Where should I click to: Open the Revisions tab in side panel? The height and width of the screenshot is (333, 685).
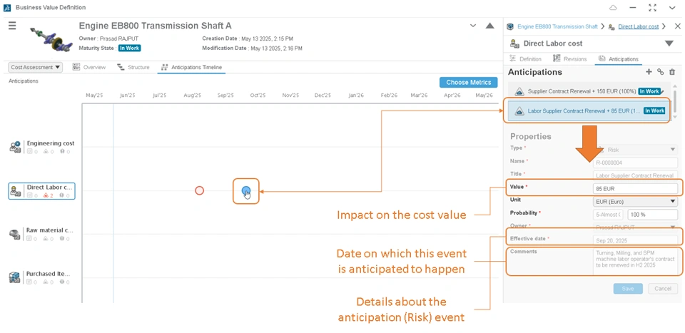[x=569, y=58]
